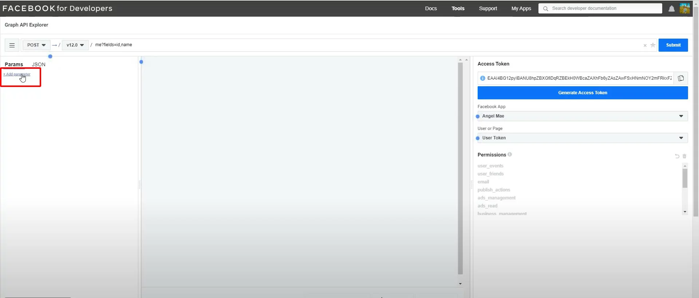Open the user profile avatar
Viewport: 699px width, 298px height.
tap(684, 8)
